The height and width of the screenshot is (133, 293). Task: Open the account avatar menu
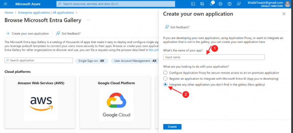(287, 4)
